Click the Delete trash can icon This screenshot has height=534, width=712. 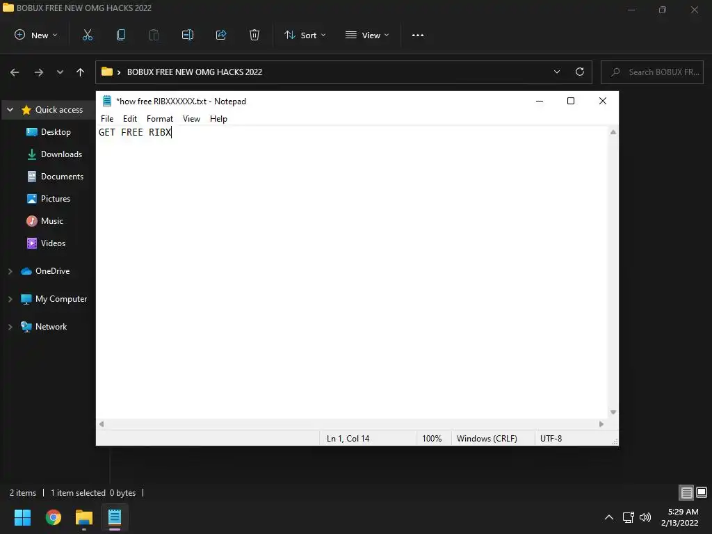click(254, 35)
